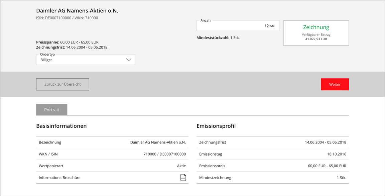This screenshot has width=385, height=196.
Task: Click the Emissionsprofil heading
Action: (216, 126)
